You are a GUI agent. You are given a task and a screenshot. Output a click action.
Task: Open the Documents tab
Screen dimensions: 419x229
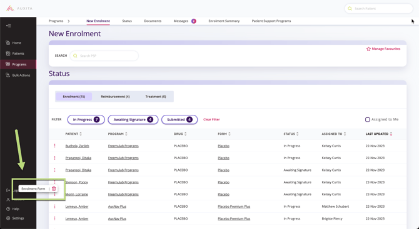pyautogui.click(x=153, y=21)
